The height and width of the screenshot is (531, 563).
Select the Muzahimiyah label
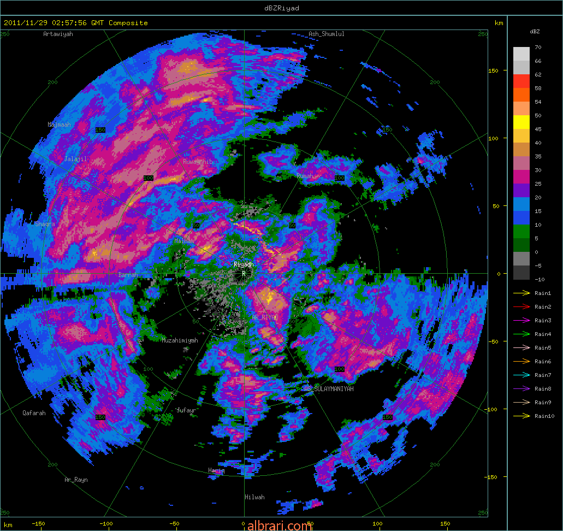tap(180, 340)
